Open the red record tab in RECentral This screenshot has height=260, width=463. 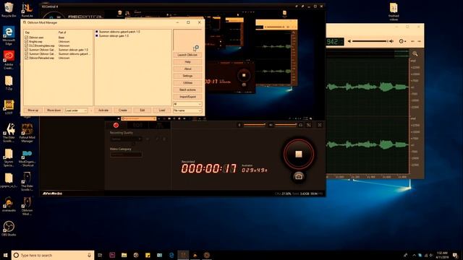116,125
